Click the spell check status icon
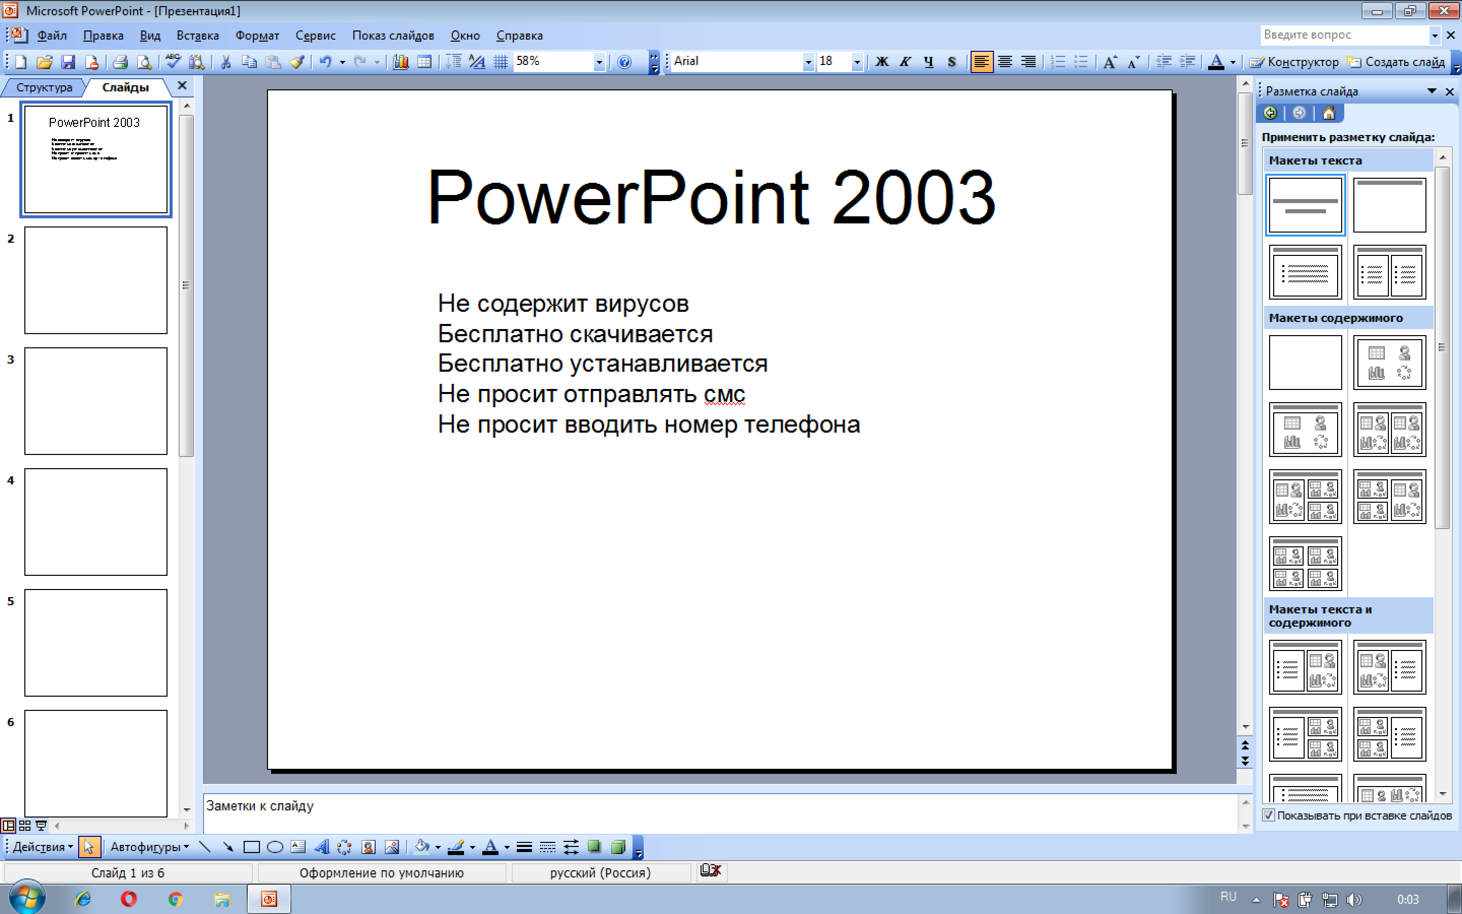The height and width of the screenshot is (914, 1462). pos(711,870)
